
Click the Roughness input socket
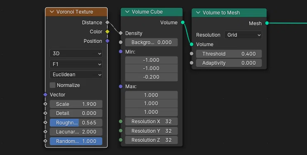click(45, 122)
